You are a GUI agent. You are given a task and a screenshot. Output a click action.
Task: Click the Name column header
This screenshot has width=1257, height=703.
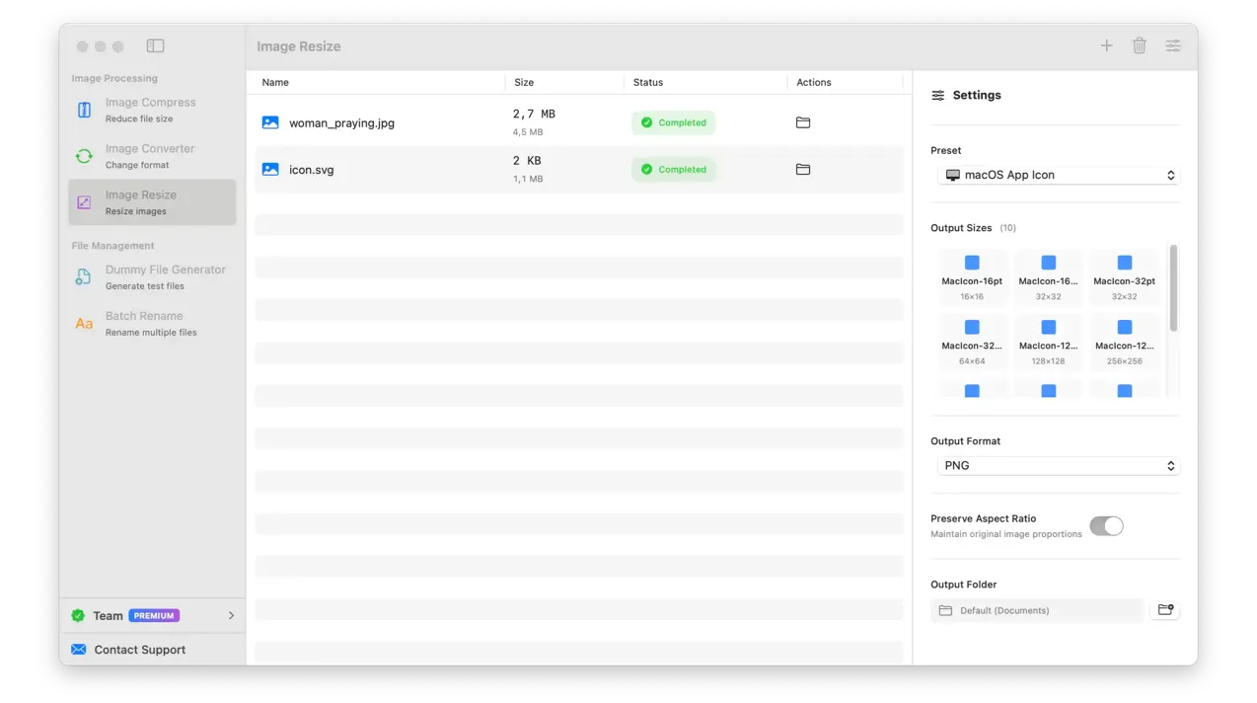coord(276,83)
